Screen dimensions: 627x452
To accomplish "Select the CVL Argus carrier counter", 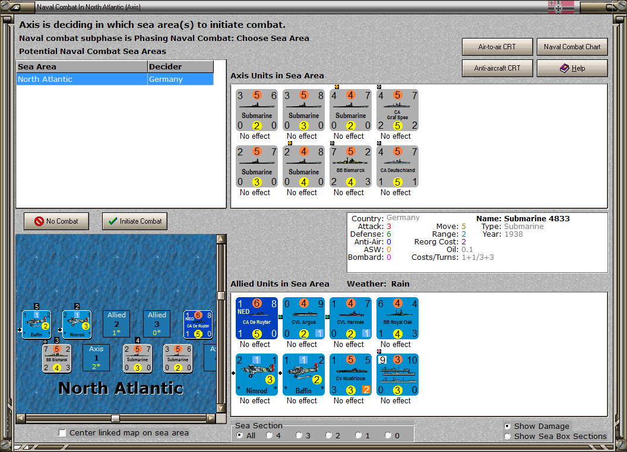I will (x=304, y=319).
